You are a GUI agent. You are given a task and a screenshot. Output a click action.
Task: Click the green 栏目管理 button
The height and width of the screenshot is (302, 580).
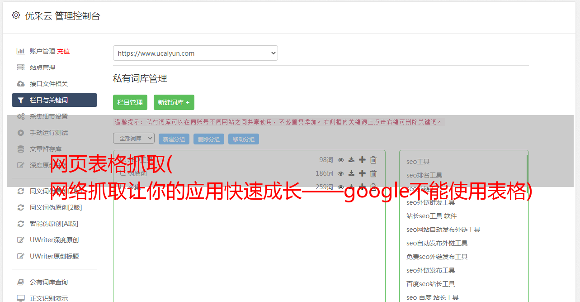(x=130, y=102)
